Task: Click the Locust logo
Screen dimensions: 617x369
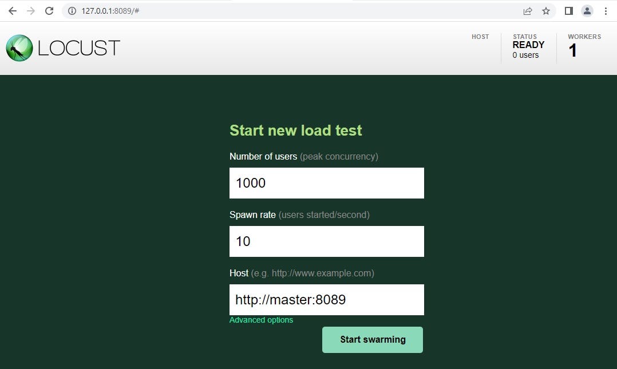Action: (x=63, y=48)
